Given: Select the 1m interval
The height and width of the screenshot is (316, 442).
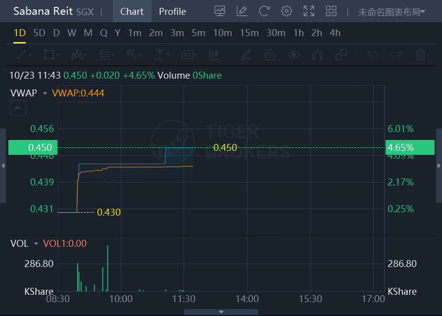Looking at the screenshot, I should click(x=135, y=33).
